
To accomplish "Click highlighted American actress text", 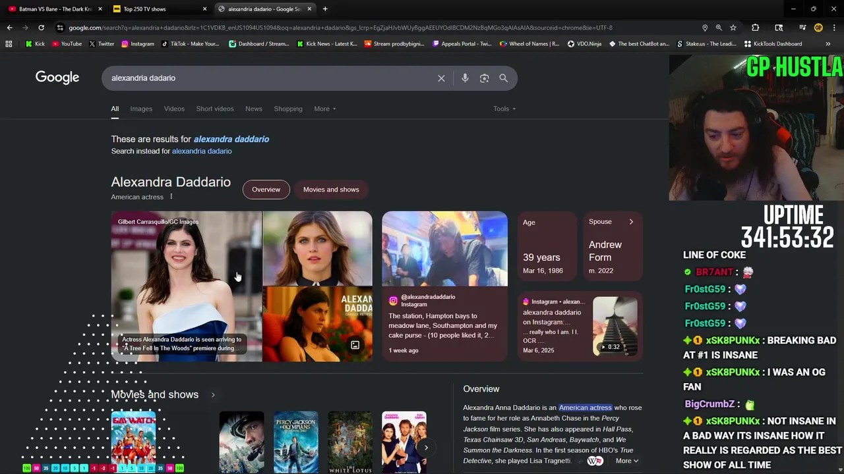I will tap(586, 408).
